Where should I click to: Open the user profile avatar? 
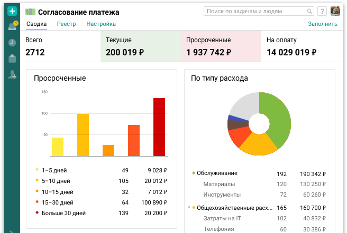335,11
